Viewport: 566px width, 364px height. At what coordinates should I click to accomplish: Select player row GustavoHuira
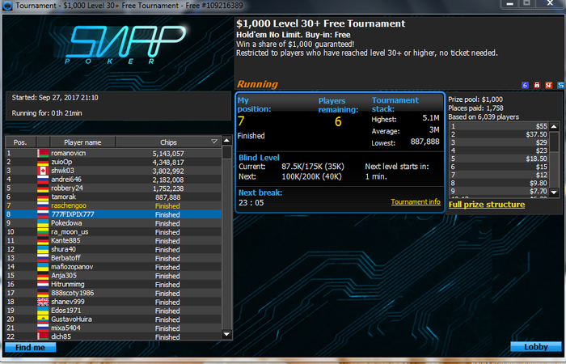click(113, 320)
